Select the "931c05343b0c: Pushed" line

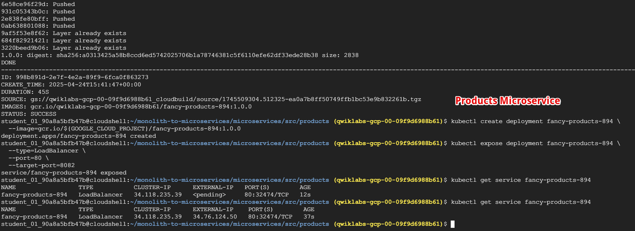click(x=38, y=11)
